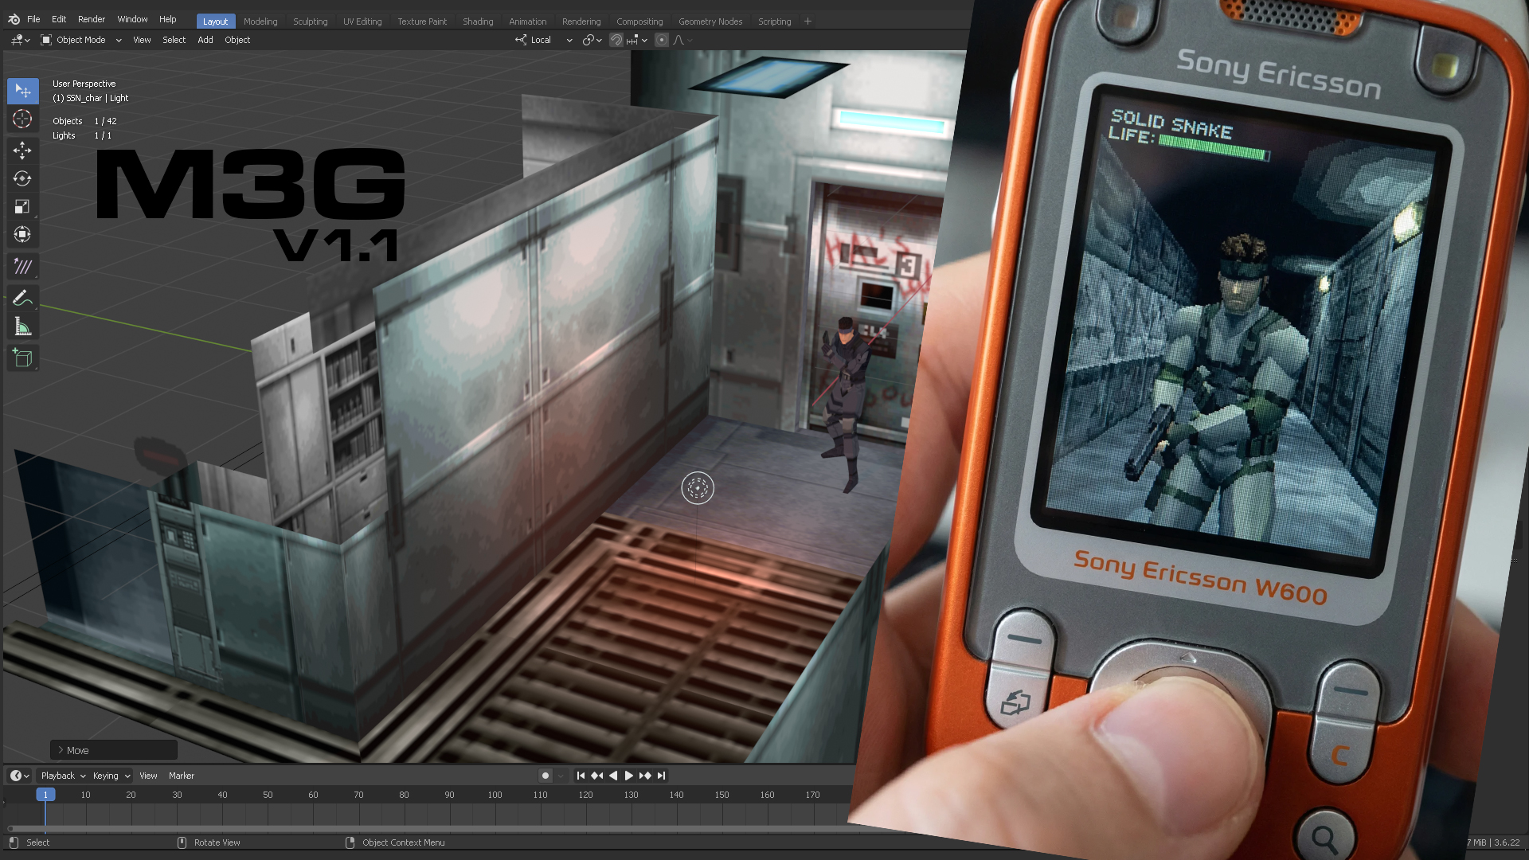
Task: Select the Move tool
Action: click(22, 150)
